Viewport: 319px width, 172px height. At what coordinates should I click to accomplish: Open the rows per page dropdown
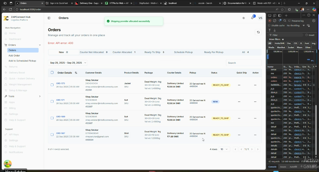pos(224,149)
